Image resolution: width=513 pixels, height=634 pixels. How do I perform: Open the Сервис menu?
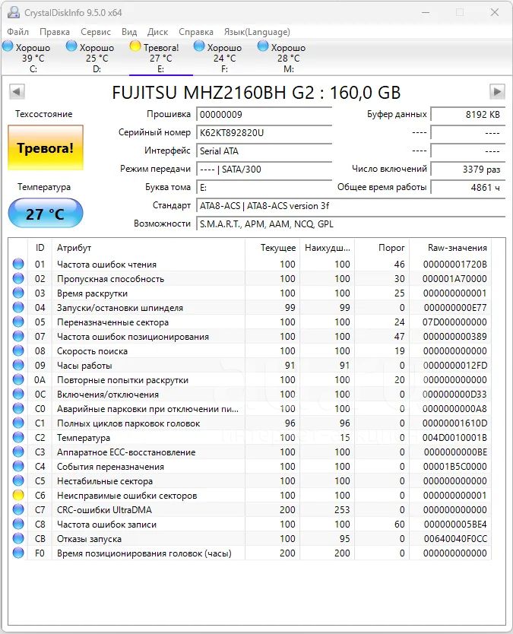(x=95, y=32)
